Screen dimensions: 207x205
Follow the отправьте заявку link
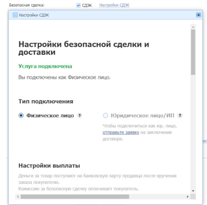click(x=121, y=132)
